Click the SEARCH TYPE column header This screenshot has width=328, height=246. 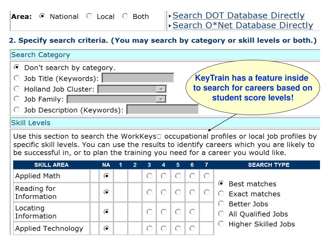[269, 165]
